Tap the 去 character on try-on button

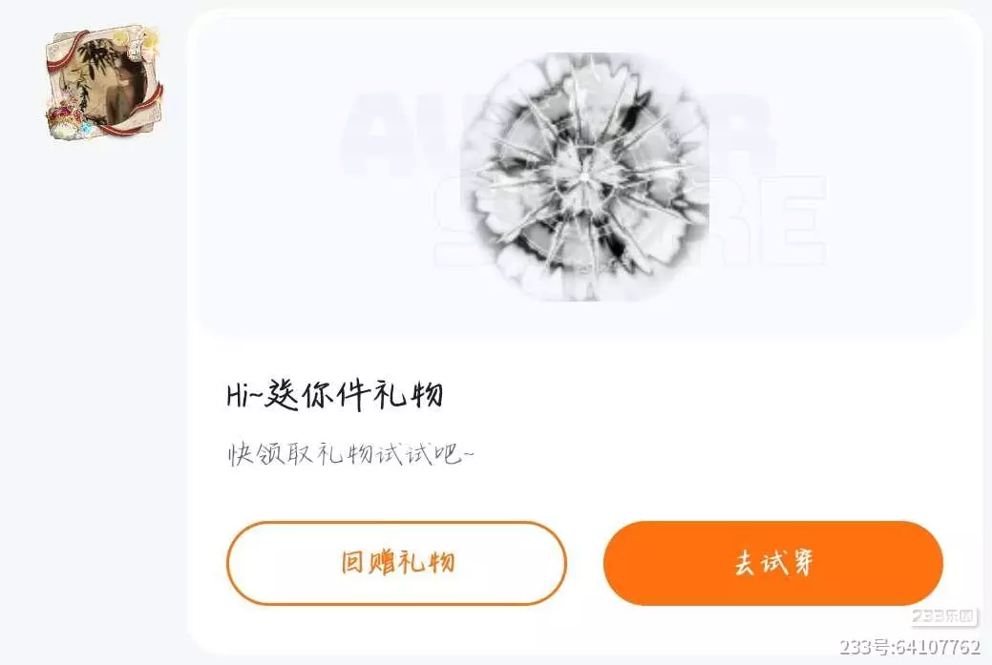[x=745, y=563]
